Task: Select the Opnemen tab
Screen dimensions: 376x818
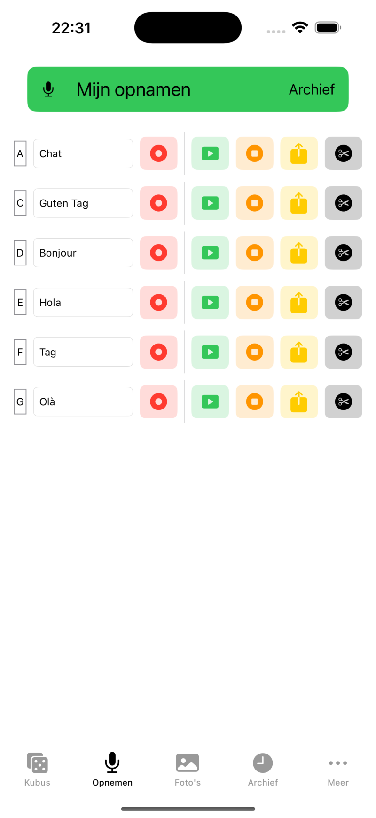Action: point(112,769)
